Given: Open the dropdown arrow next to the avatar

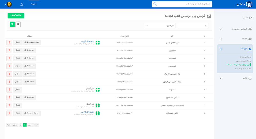Looking at the screenshot, I should [5, 5].
